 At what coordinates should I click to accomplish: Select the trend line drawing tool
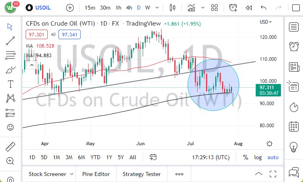tap(10, 40)
